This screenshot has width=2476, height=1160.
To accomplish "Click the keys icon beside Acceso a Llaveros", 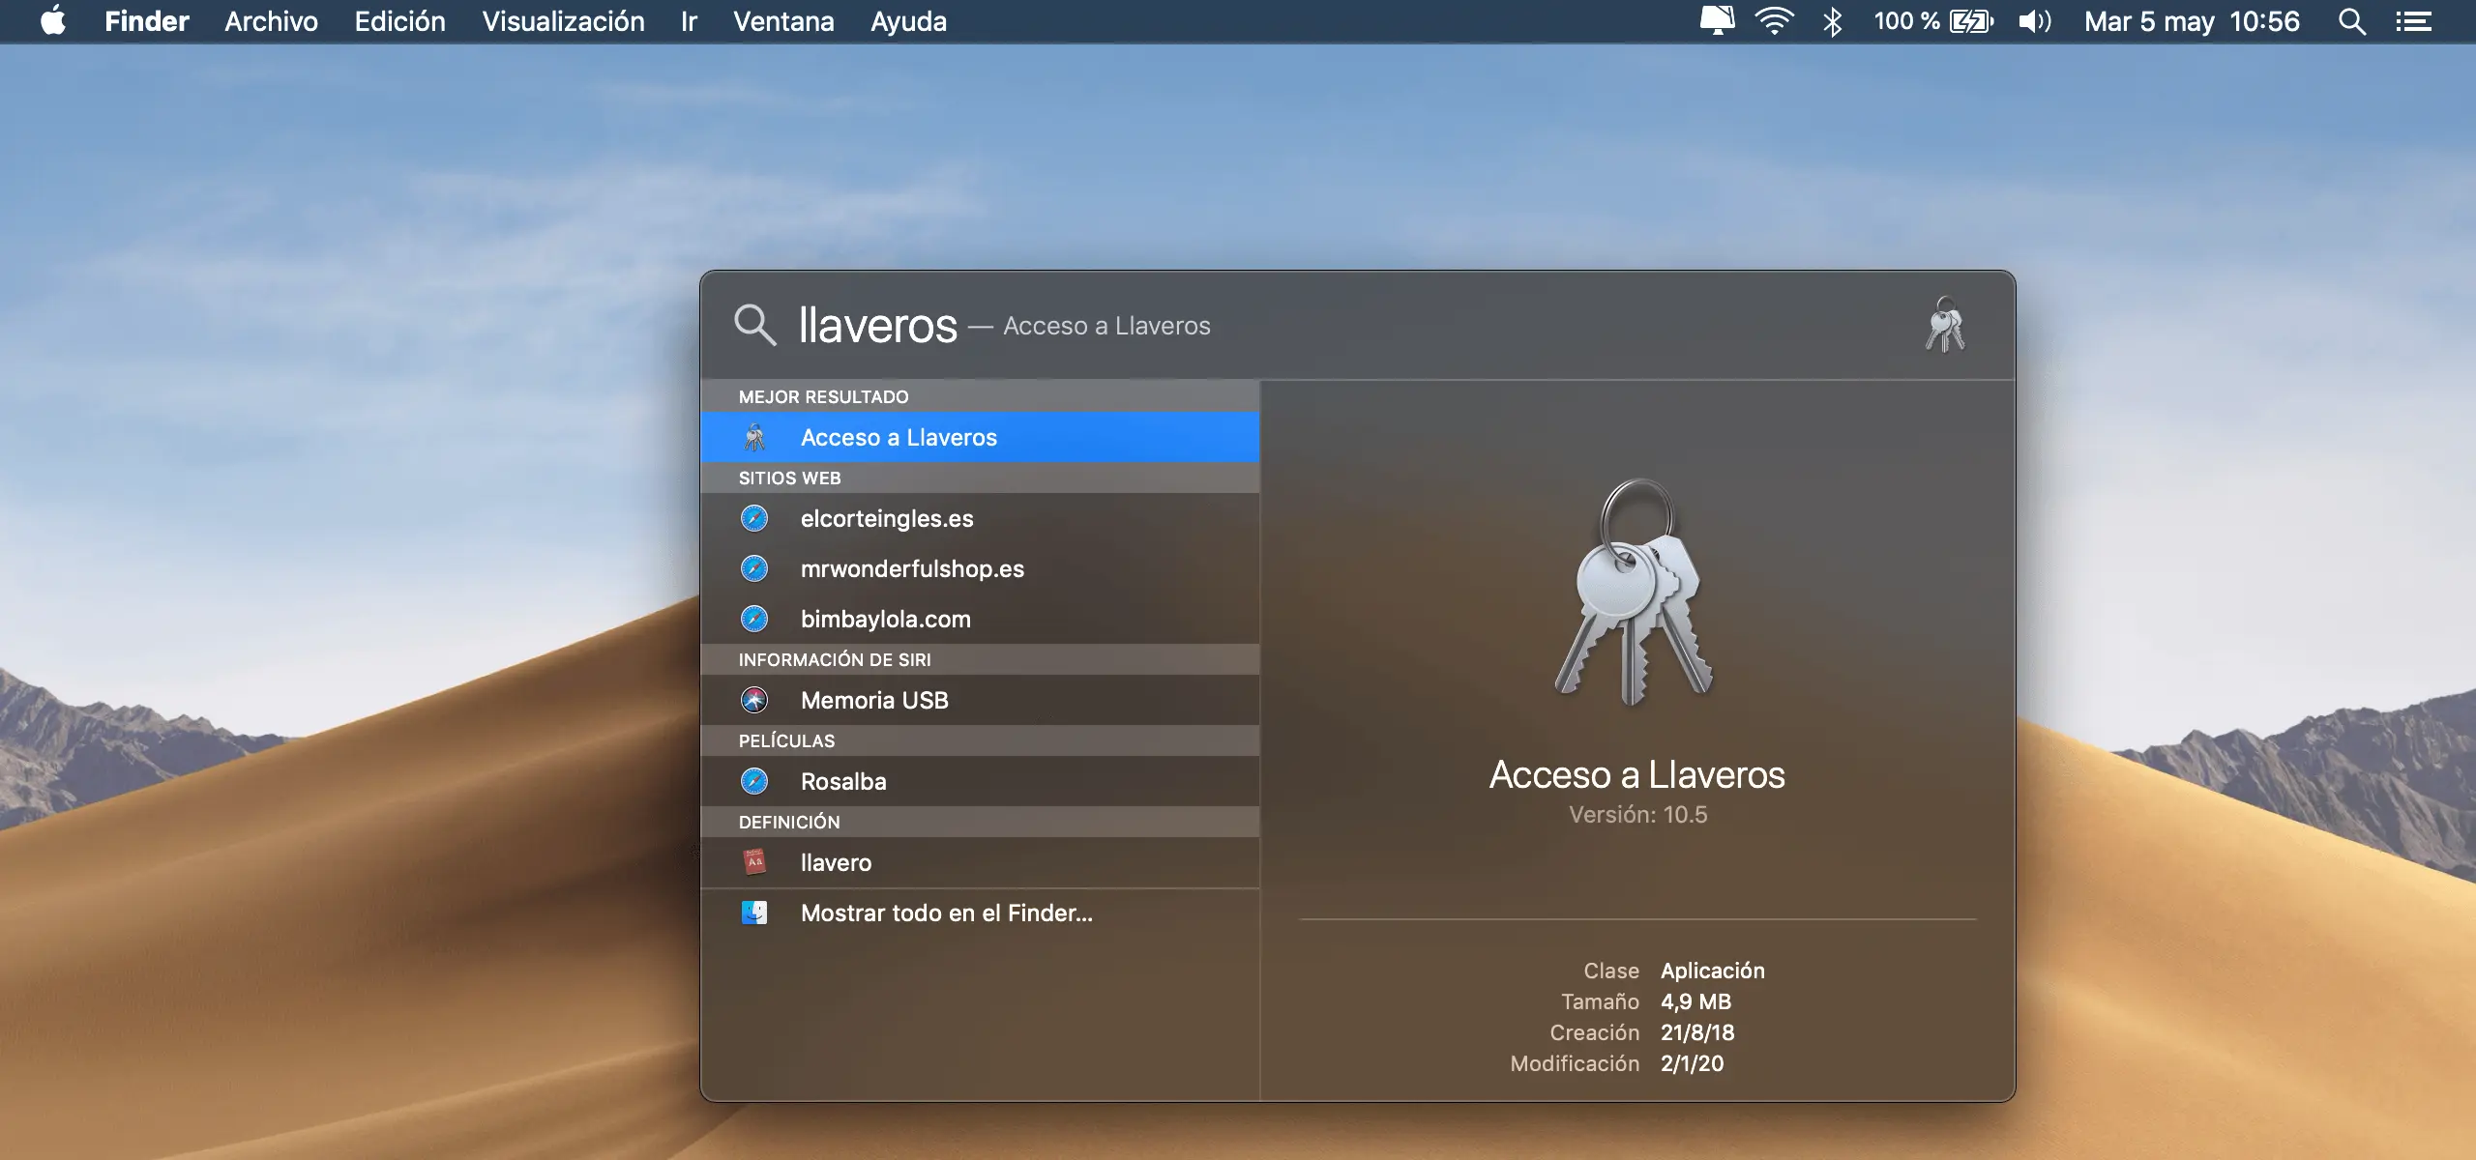I will point(754,437).
